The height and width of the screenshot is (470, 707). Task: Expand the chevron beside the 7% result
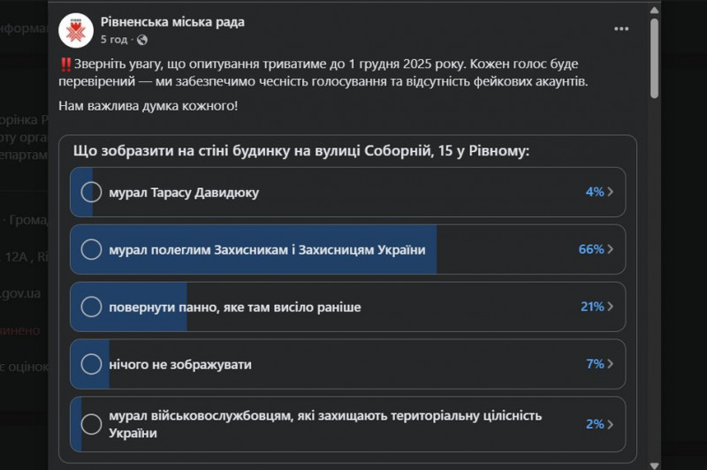point(610,364)
